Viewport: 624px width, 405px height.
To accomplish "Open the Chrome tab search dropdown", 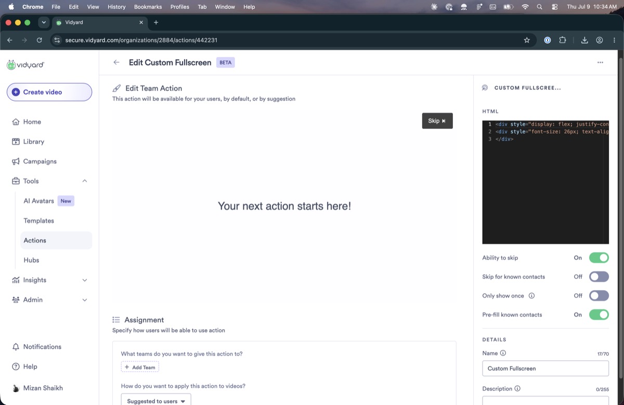I will (44, 22).
